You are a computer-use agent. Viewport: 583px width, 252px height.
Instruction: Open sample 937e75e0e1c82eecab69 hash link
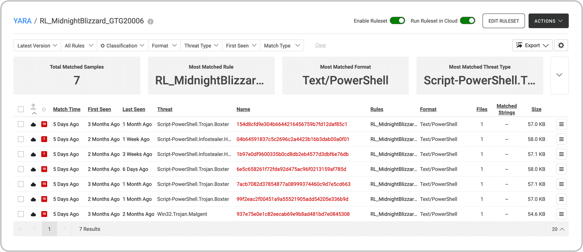pos(293,214)
